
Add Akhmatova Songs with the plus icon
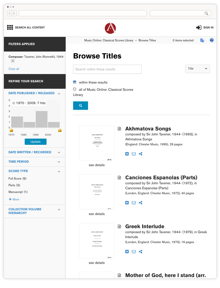coord(127,154)
